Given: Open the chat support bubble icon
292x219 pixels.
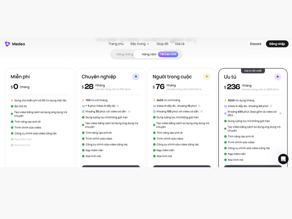Looking at the screenshot, I should (x=283, y=159).
